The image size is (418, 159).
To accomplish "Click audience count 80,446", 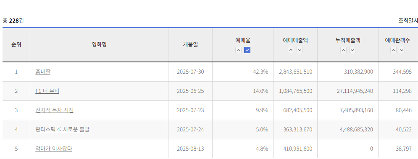I will pos(404,110).
